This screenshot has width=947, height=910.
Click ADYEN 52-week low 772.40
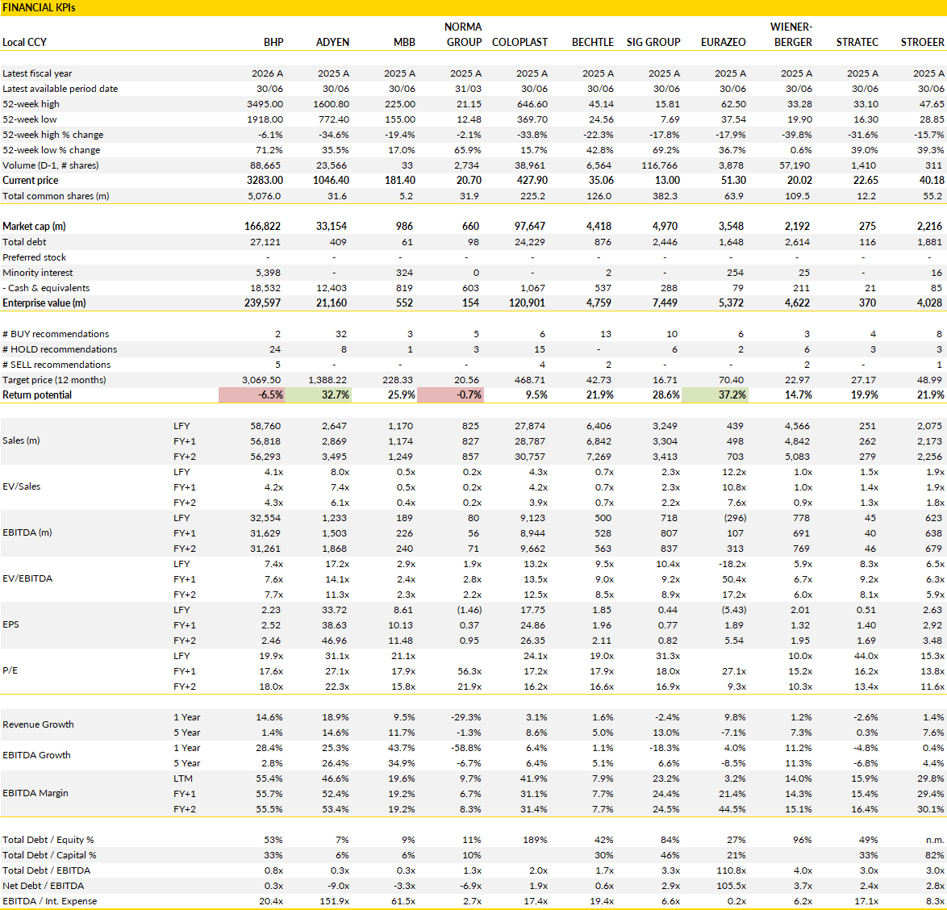pyautogui.click(x=334, y=119)
